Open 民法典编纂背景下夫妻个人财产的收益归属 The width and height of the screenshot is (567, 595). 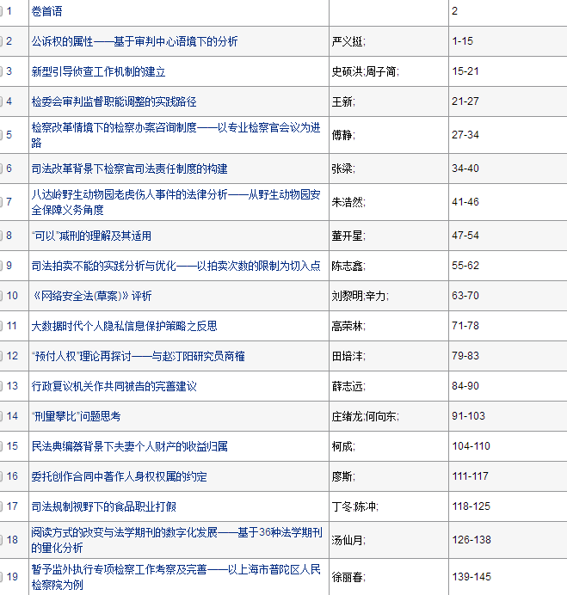click(x=129, y=446)
